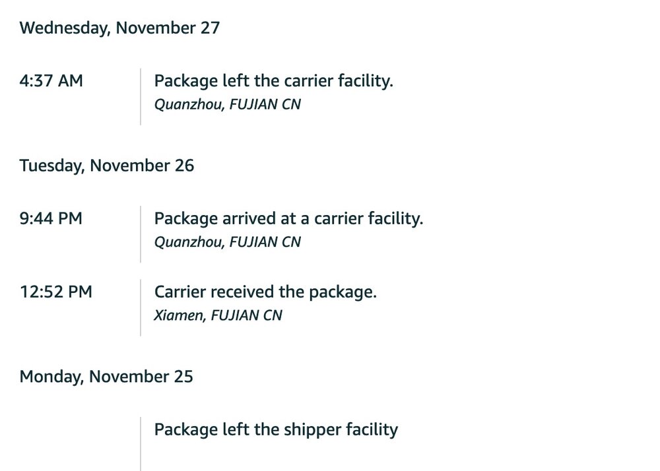The image size is (660, 471).
Task: Click the vertical divider beside the 12:52 PM event
Action: click(141, 307)
